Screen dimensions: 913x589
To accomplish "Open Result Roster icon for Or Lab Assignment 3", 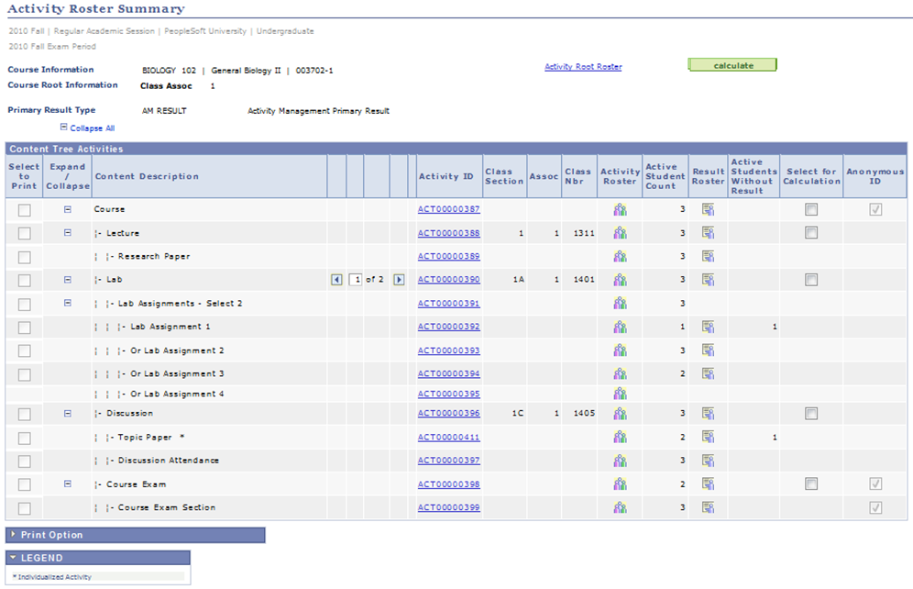I will tap(708, 373).
